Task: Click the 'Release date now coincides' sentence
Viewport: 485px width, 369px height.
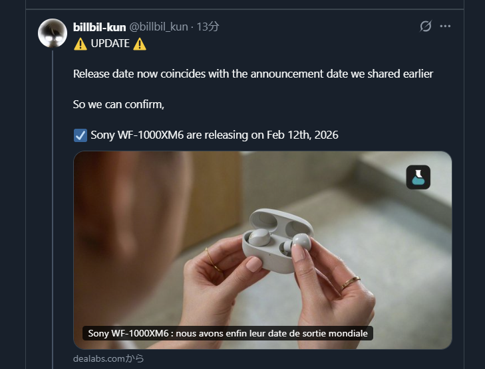Action: pos(253,74)
